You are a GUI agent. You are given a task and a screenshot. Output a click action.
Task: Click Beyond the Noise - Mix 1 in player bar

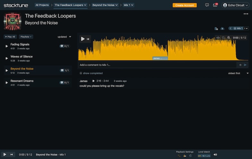(51, 155)
